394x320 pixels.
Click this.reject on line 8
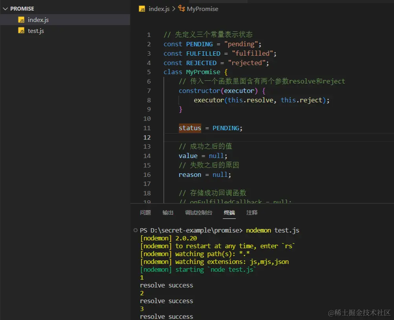point(301,100)
